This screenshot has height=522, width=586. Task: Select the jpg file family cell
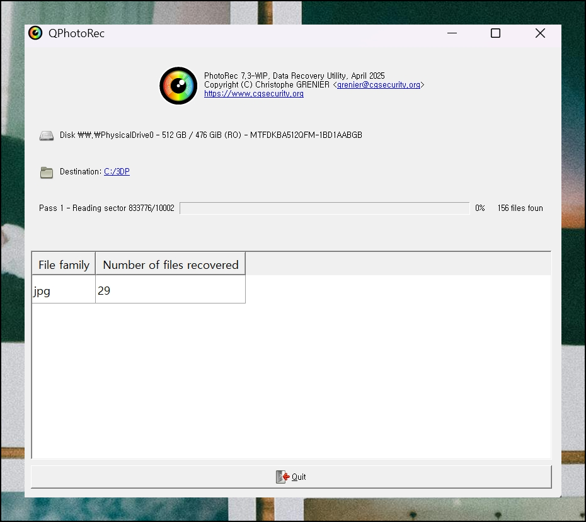click(x=64, y=290)
